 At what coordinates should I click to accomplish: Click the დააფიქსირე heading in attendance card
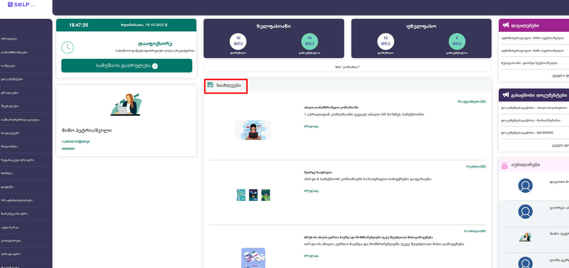[155, 44]
